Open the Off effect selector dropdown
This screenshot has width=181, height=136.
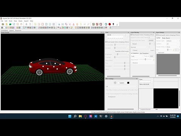(121, 87)
